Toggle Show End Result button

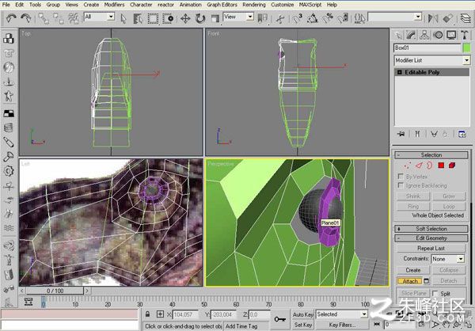417,134
